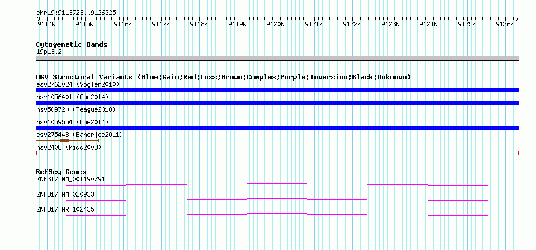Click the 9116k ruler tick label
The image size is (536, 250).
point(123,24)
